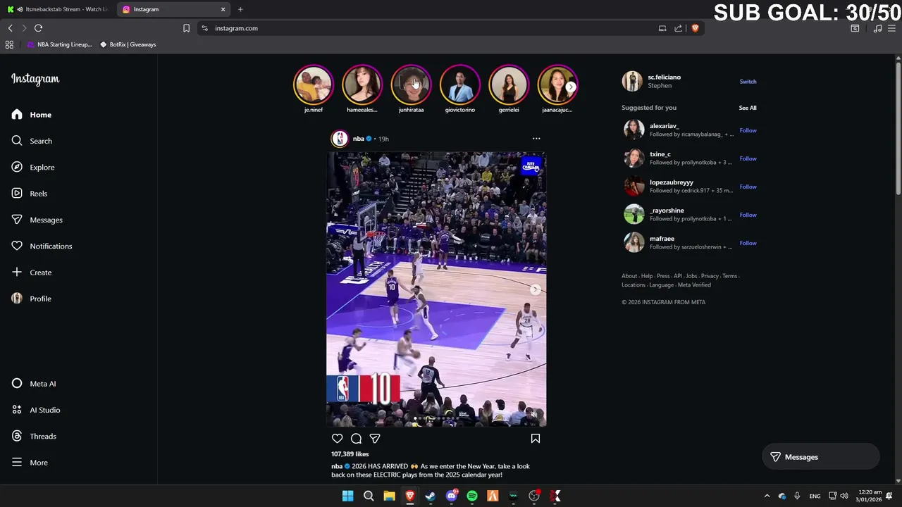Follow lopezaubreyyy
Image resolution: width=902 pixels, height=507 pixels.
(748, 187)
